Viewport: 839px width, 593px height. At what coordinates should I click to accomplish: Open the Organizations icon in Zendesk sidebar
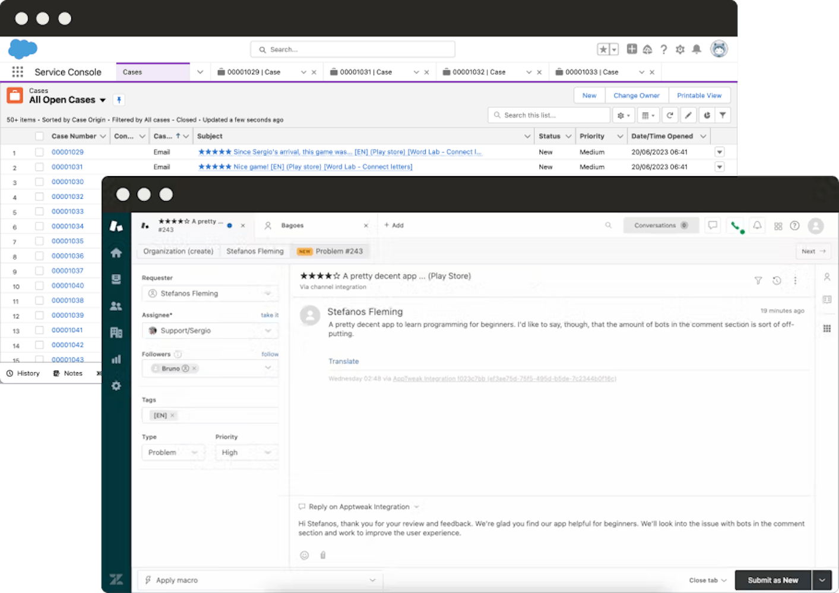116,332
